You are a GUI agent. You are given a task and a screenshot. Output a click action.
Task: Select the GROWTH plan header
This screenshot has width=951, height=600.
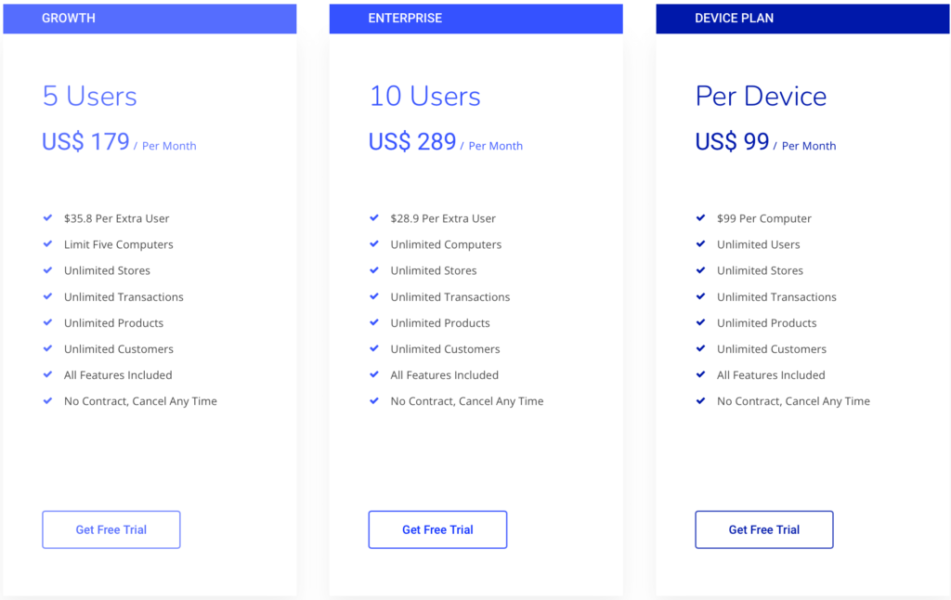tap(150, 19)
